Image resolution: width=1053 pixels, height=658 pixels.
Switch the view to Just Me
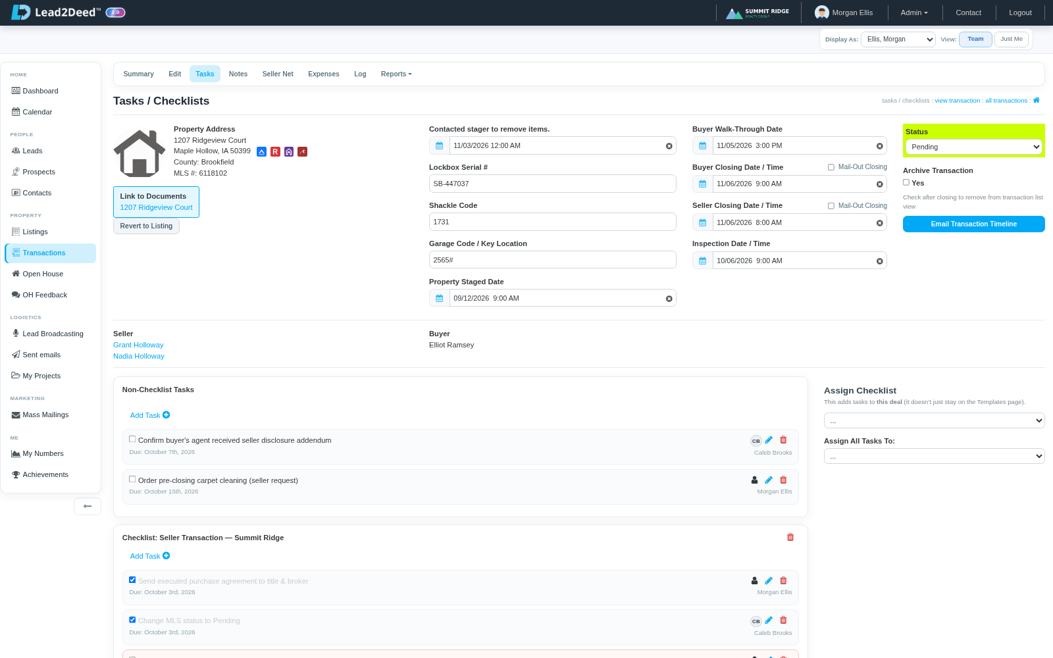click(1012, 39)
